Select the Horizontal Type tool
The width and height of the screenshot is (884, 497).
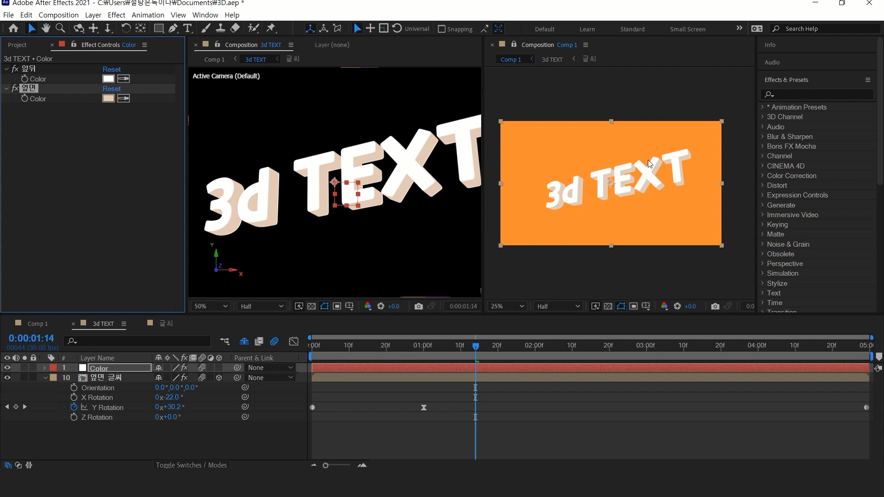pos(187,29)
